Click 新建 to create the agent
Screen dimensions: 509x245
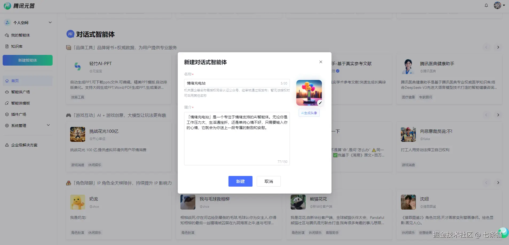(x=240, y=181)
